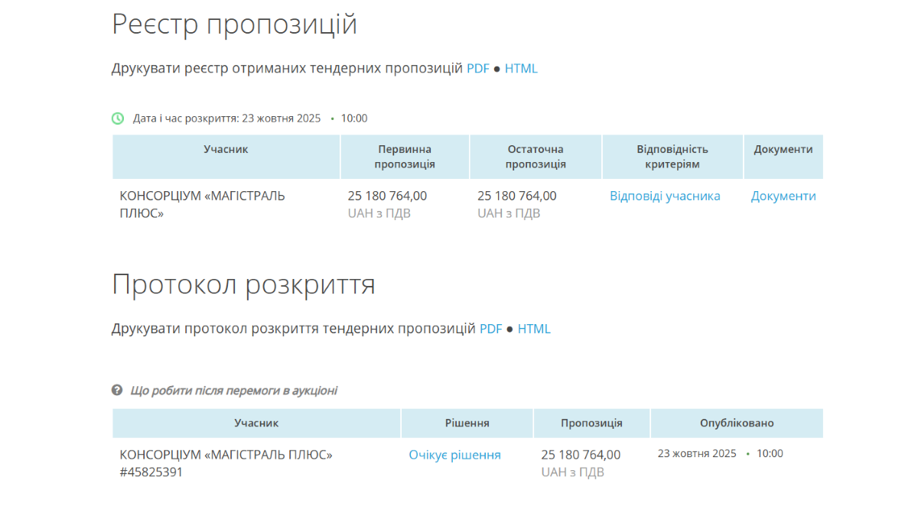
Task: Click the 'Опубліковано' column header
Action: [x=736, y=424]
